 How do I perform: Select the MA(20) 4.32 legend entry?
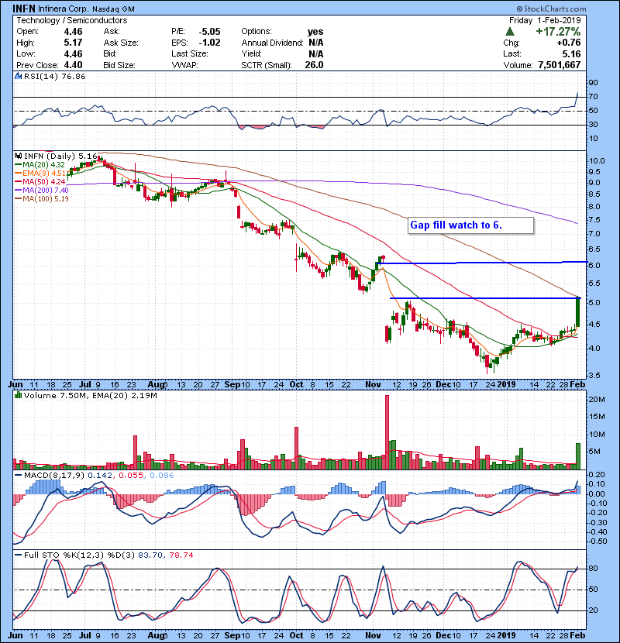click(40, 165)
